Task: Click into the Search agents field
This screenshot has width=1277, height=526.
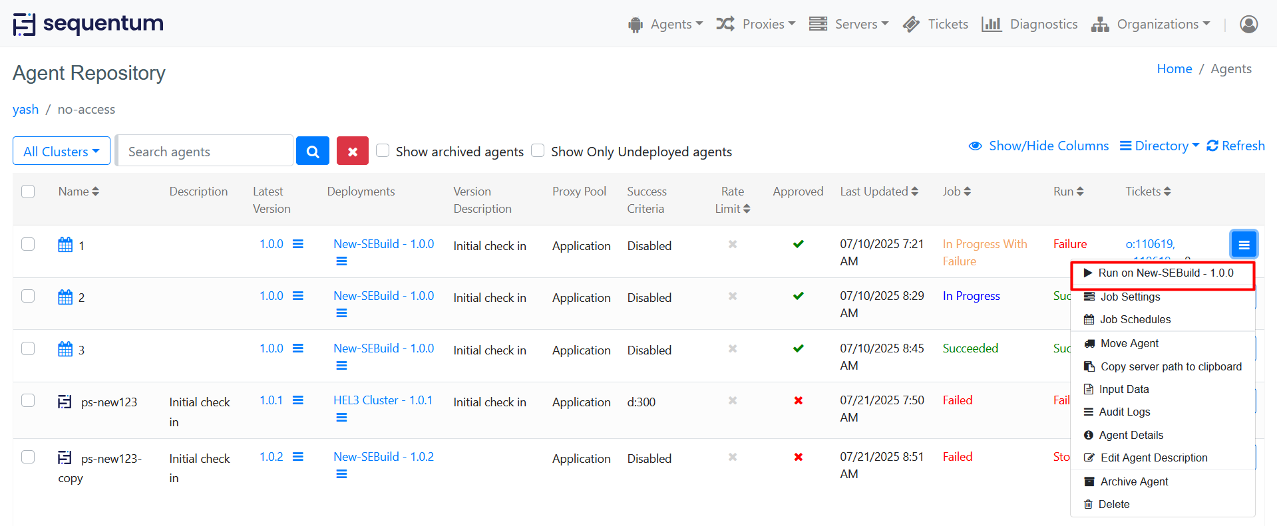Action: (205, 152)
